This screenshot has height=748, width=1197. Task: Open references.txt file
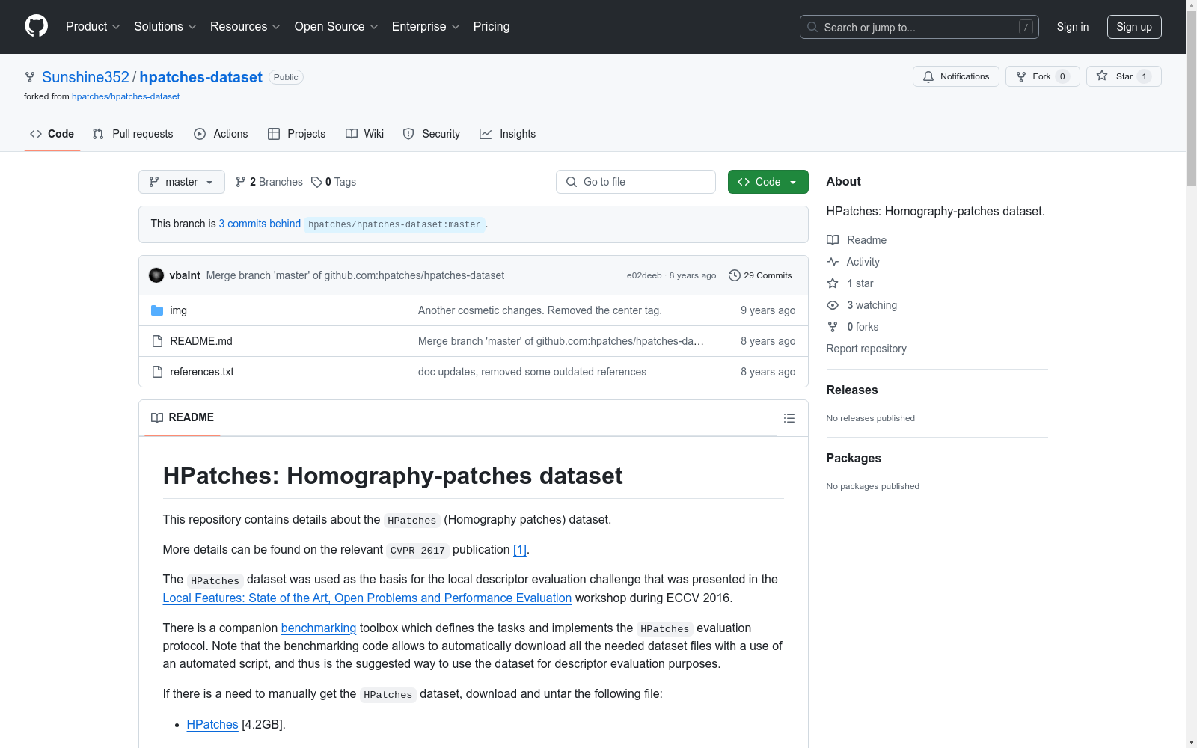(202, 372)
